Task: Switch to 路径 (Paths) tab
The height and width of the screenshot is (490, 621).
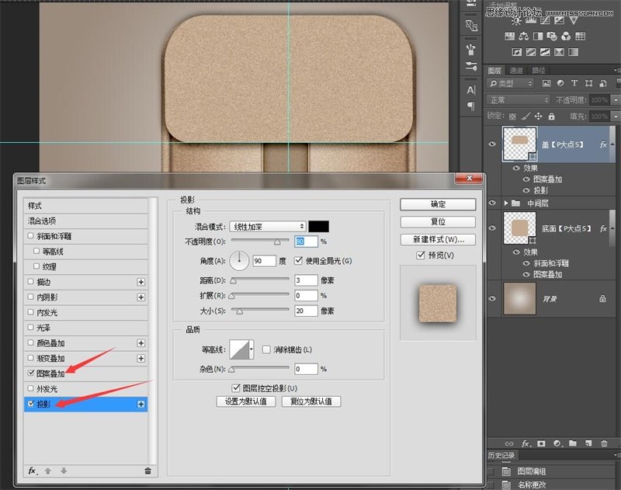Action: point(539,71)
